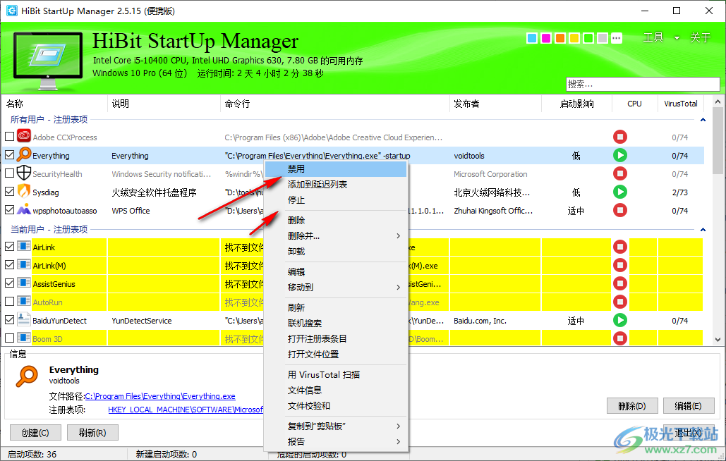
Task: Open more color themes via the ... swatch
Action: [x=616, y=38]
